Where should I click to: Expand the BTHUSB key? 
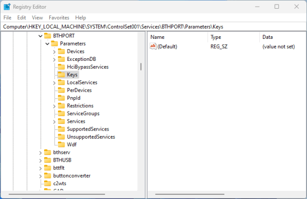pyautogui.click(x=40, y=161)
